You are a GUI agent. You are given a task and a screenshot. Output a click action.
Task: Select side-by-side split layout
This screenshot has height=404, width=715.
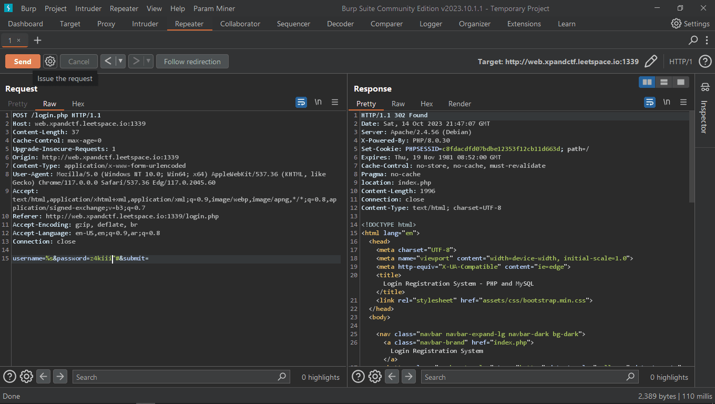647,82
